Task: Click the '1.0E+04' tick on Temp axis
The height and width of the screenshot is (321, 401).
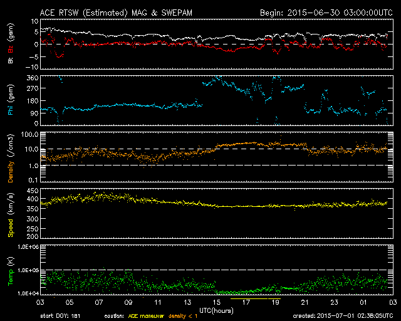Action: (x=28, y=293)
